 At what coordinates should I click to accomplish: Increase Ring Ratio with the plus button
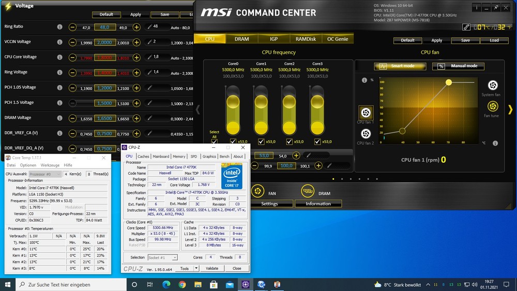tap(136, 27)
